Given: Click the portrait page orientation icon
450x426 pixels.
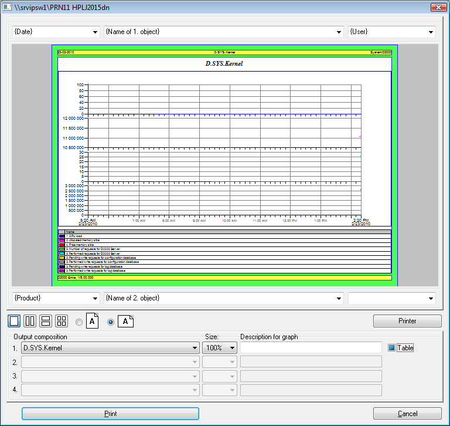Looking at the screenshot, I should point(93,322).
